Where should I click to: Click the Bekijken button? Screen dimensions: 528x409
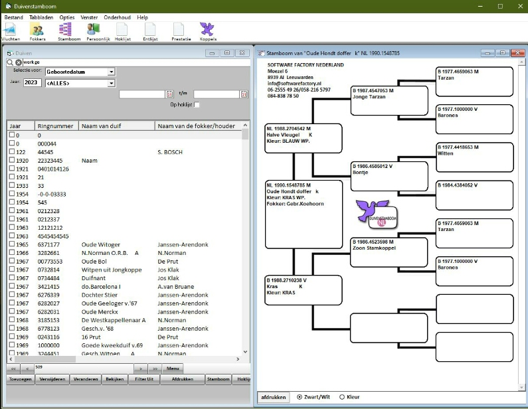[114, 379]
